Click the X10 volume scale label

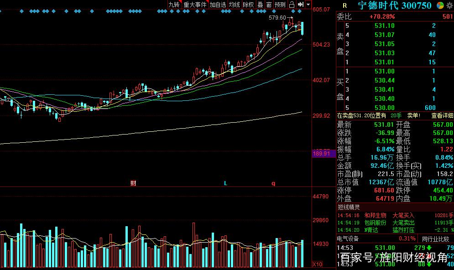click(x=317, y=265)
